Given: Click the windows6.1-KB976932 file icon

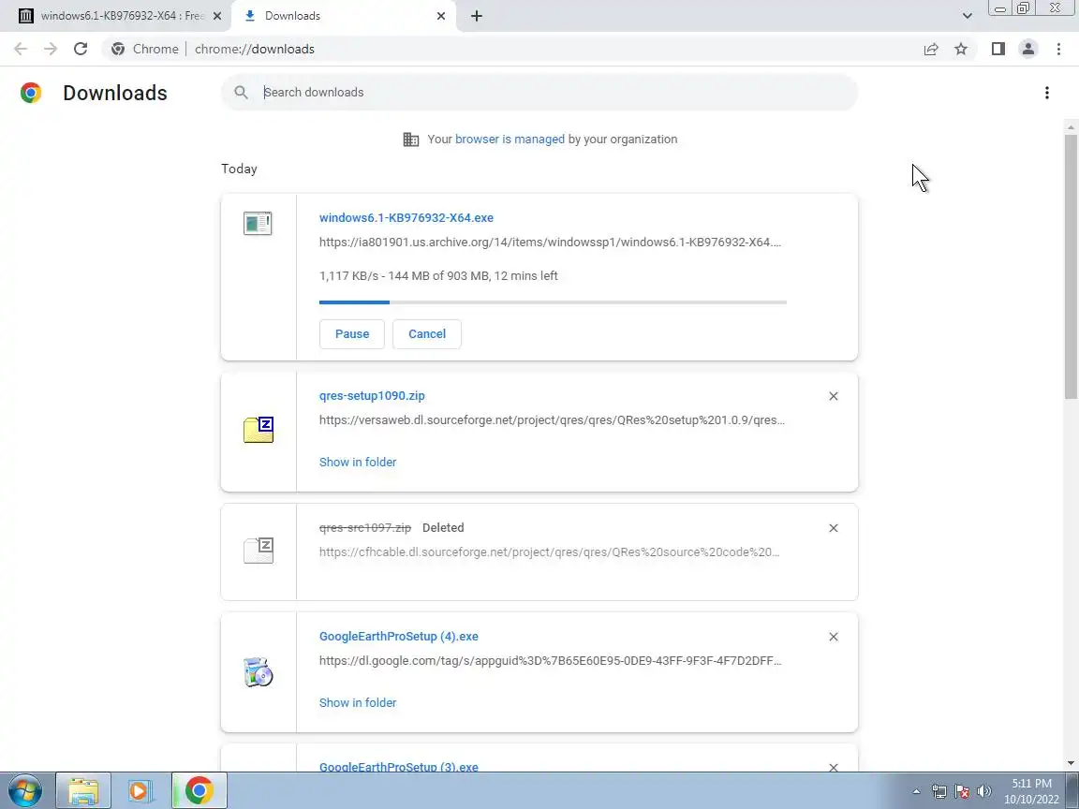Looking at the screenshot, I should [x=259, y=223].
